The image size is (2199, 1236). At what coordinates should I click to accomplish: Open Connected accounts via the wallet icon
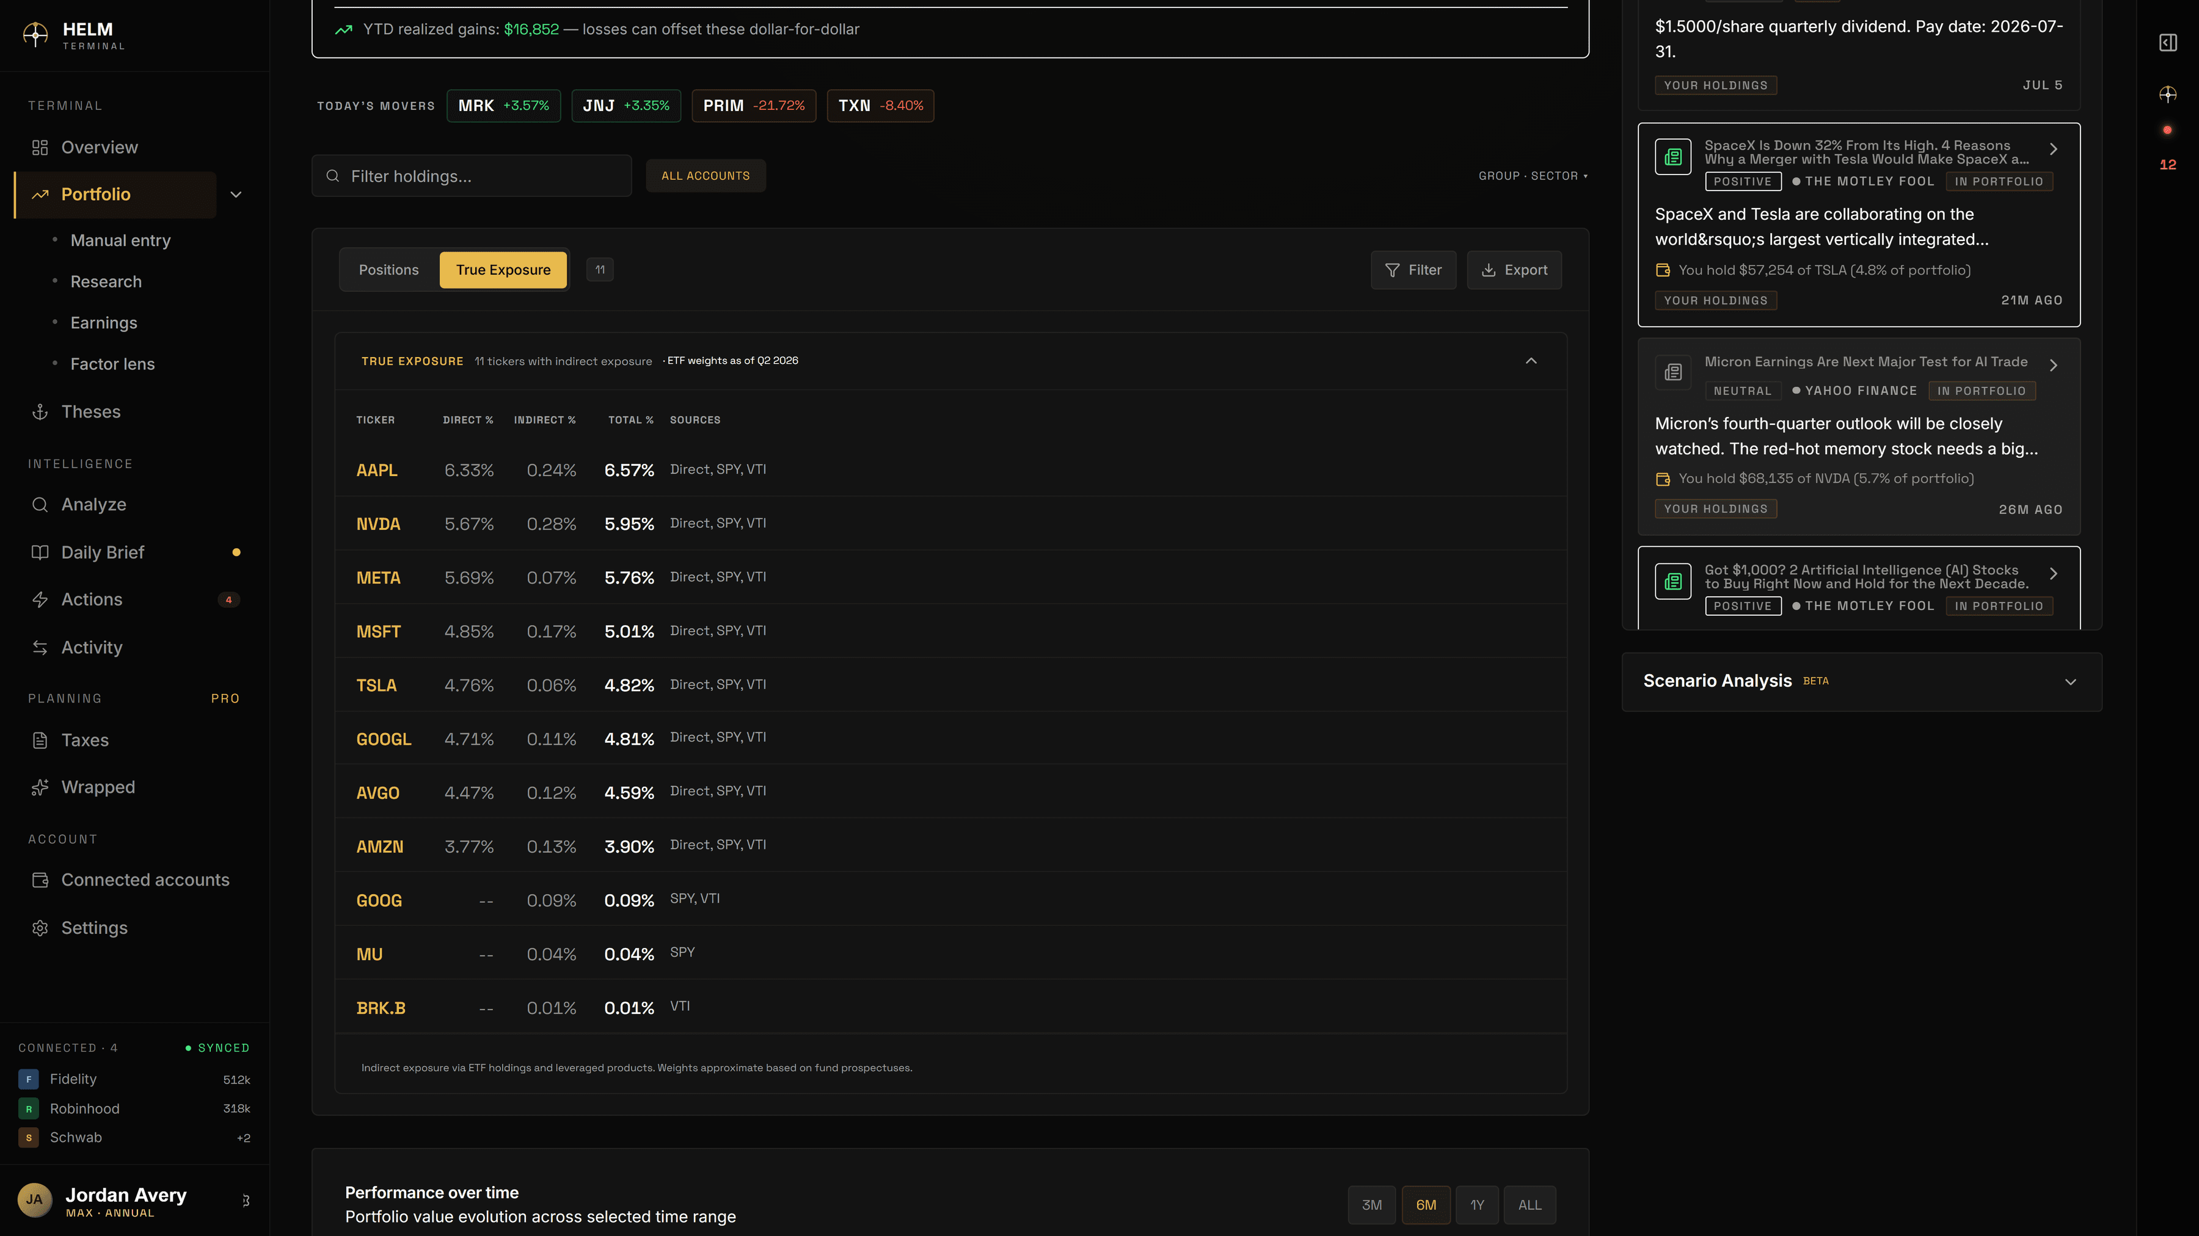tap(40, 880)
